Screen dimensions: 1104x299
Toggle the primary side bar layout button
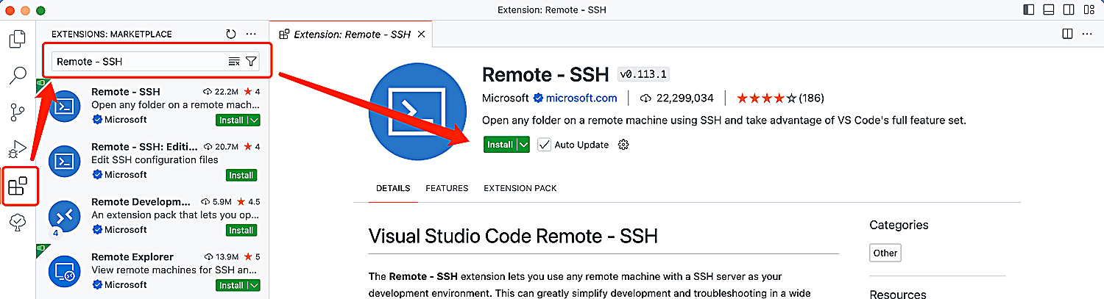(1029, 10)
